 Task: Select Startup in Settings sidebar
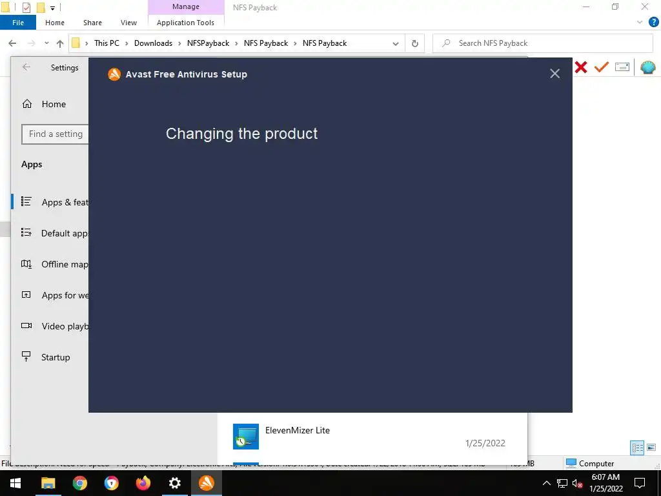click(x=50, y=357)
